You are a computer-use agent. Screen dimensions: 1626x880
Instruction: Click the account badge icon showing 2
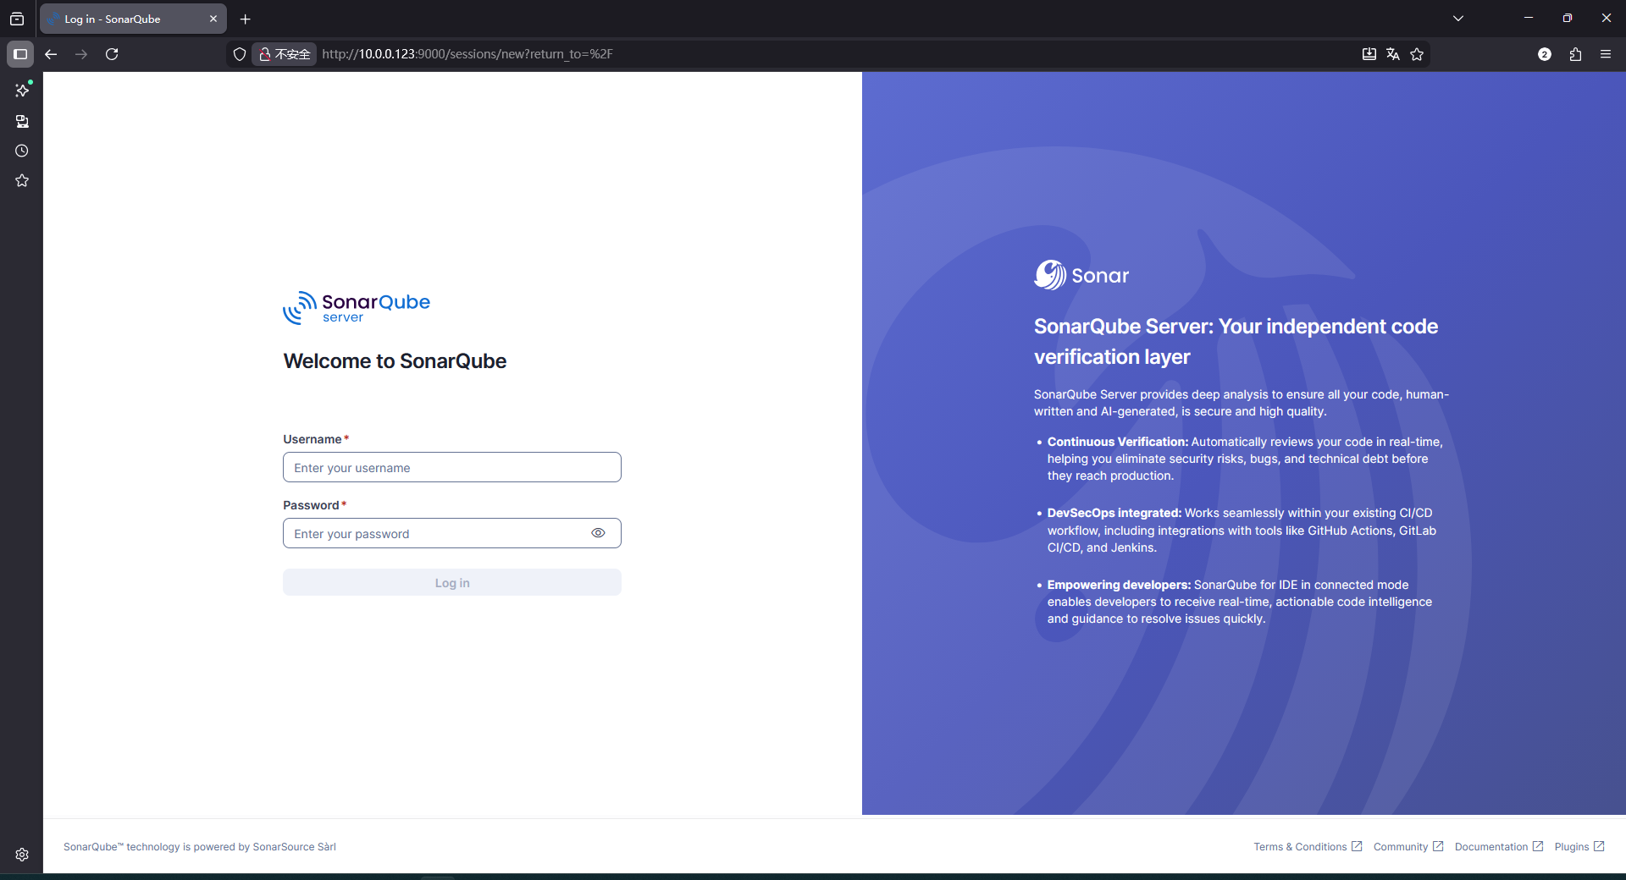[1545, 54]
